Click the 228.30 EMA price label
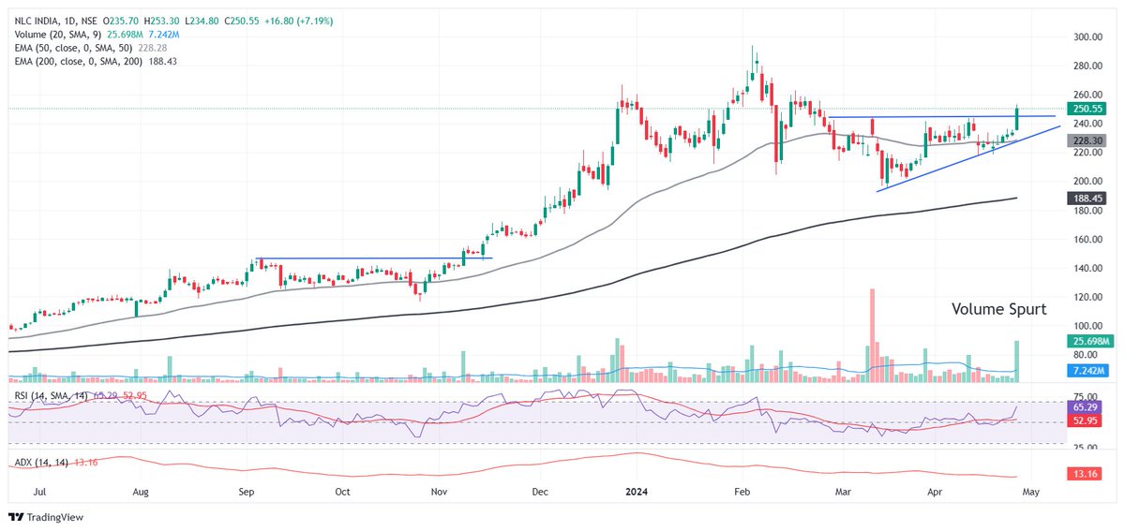 1087,140
